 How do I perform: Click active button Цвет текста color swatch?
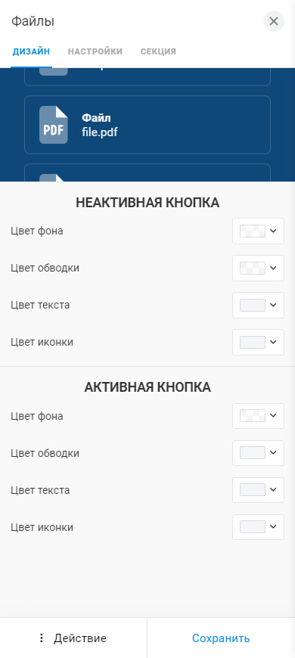click(x=253, y=490)
